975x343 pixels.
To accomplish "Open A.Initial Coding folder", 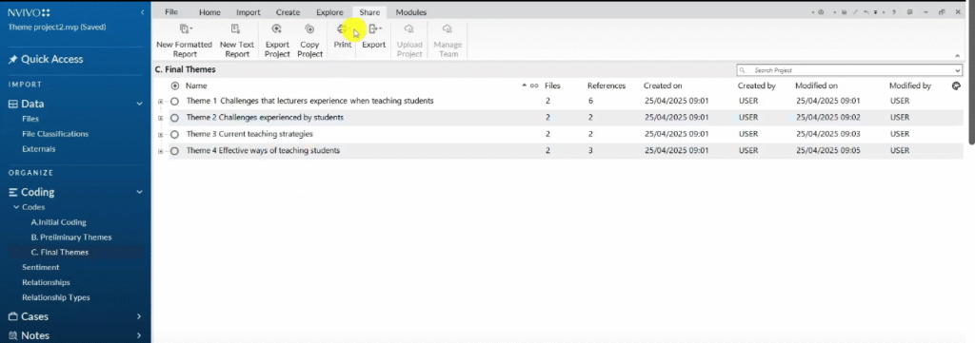I will pyautogui.click(x=58, y=222).
